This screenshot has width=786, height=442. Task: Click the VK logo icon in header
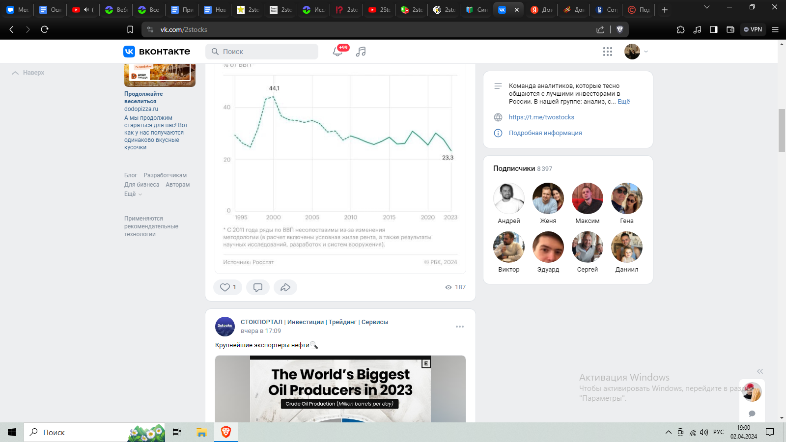coord(129,52)
